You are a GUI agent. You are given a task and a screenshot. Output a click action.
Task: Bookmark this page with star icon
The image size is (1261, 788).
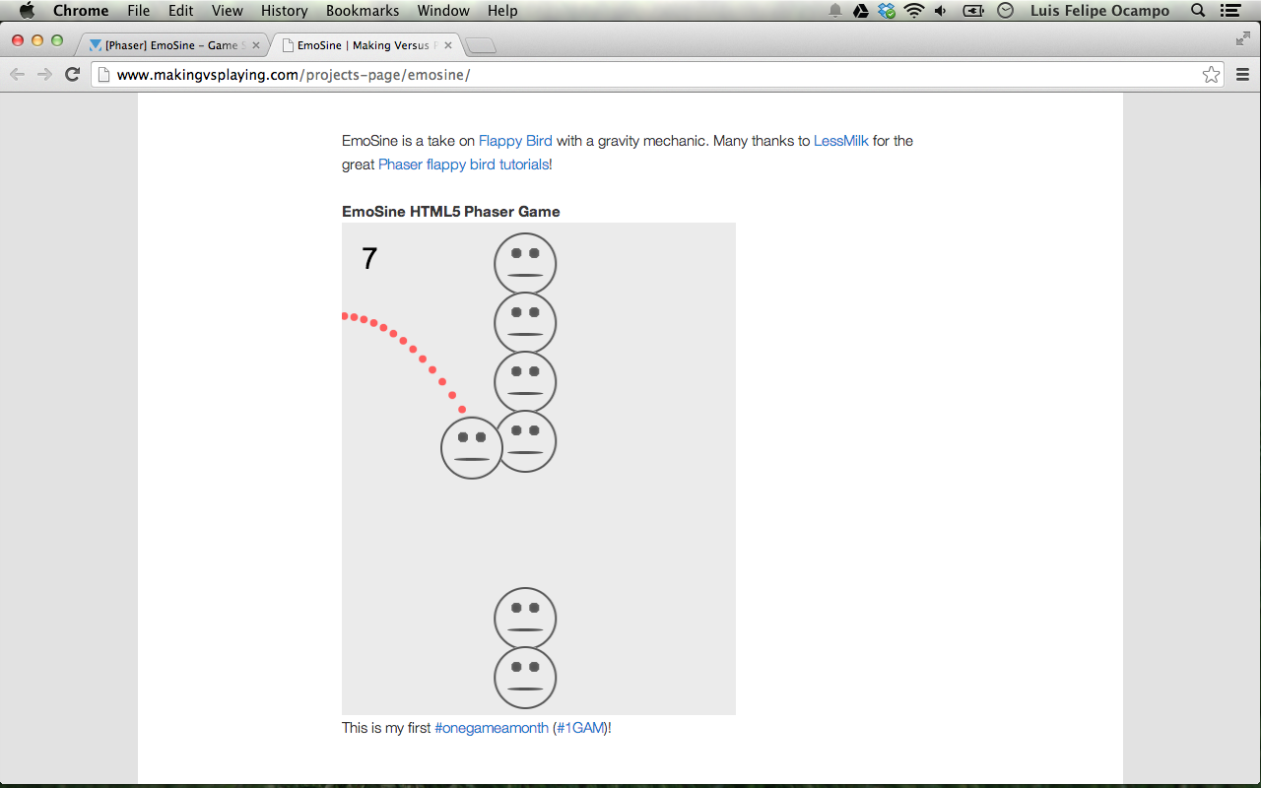click(x=1211, y=75)
